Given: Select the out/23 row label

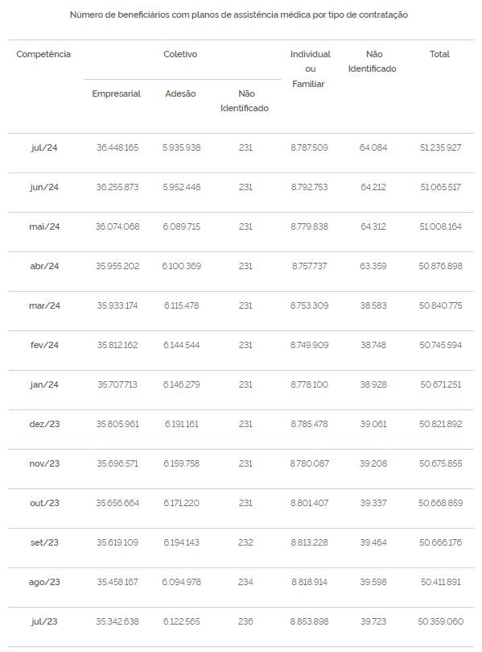Looking at the screenshot, I should [44, 503].
